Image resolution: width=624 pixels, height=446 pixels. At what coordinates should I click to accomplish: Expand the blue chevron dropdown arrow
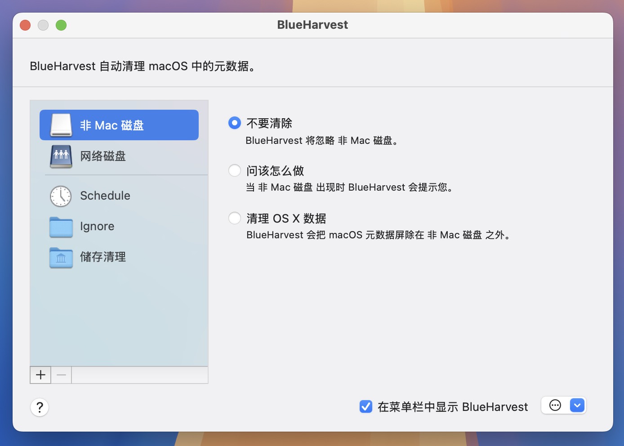point(577,406)
